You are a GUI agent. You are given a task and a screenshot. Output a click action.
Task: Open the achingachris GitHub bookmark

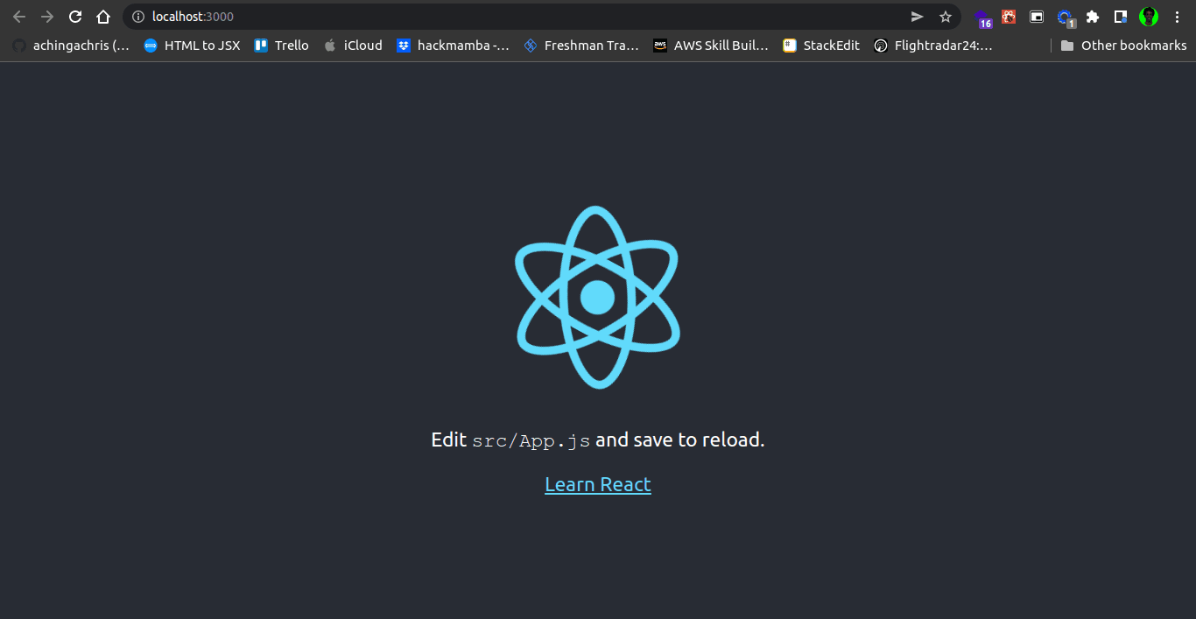point(70,46)
